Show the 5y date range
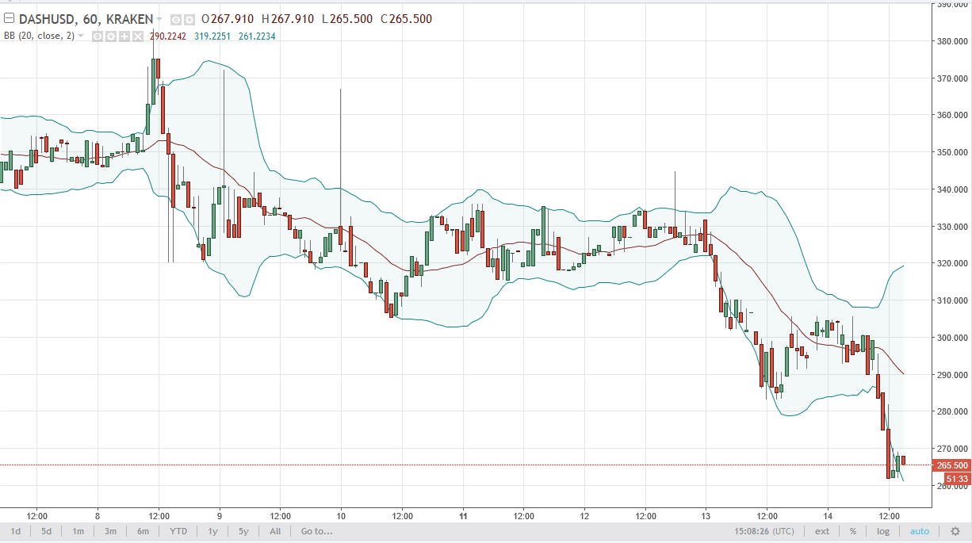This screenshot has width=972, height=543. coord(243,531)
